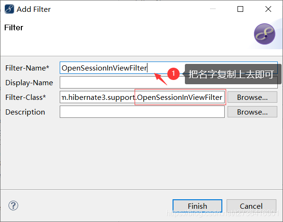This screenshot has width=283, height=222.
Task: Click the Add Filter window title text
Action: [x=34, y=9]
